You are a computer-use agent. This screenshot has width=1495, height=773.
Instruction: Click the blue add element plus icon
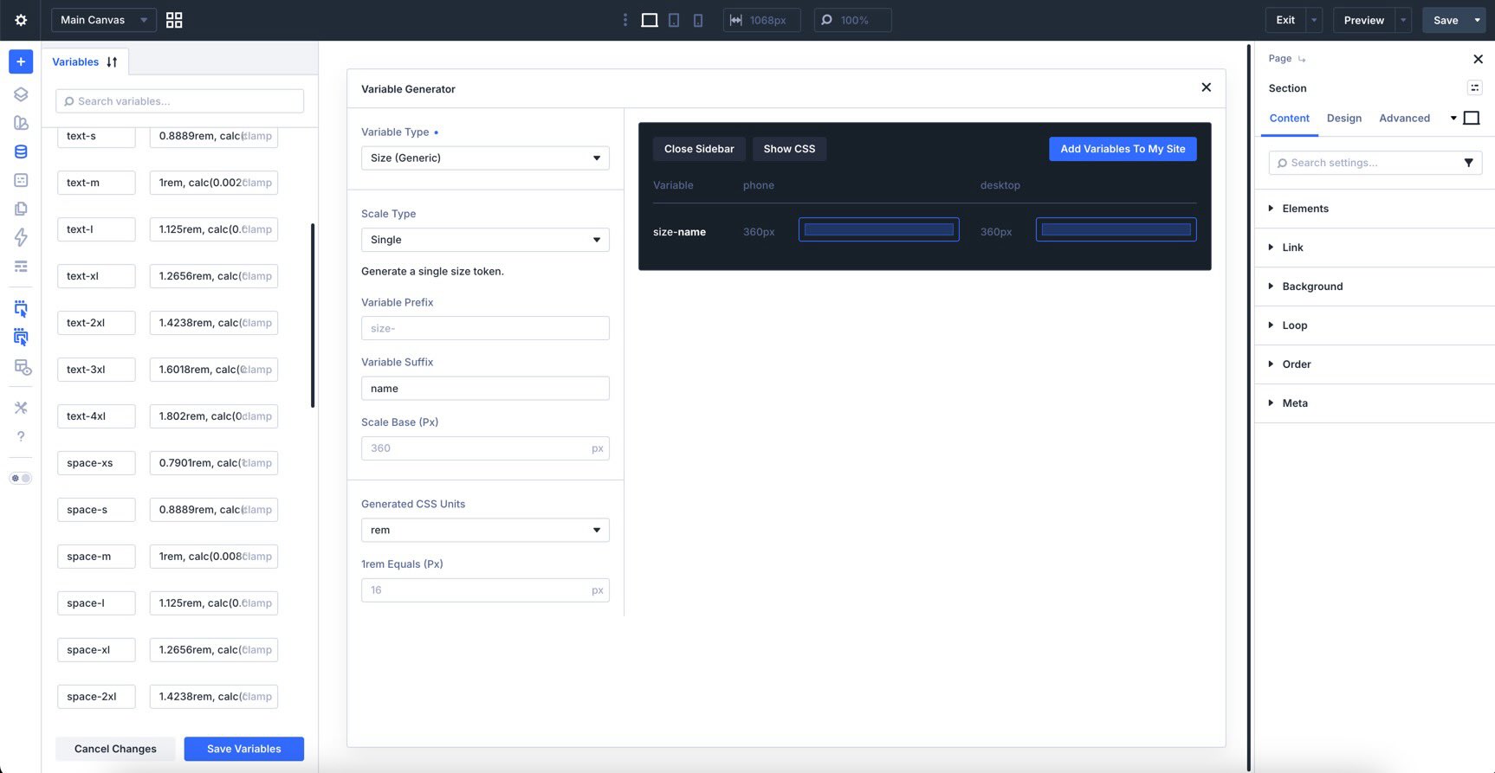(21, 61)
